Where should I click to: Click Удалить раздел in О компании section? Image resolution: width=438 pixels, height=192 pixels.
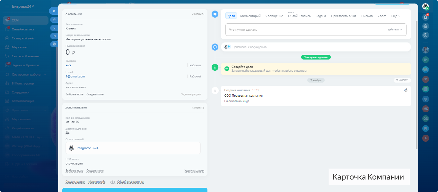coord(191,95)
